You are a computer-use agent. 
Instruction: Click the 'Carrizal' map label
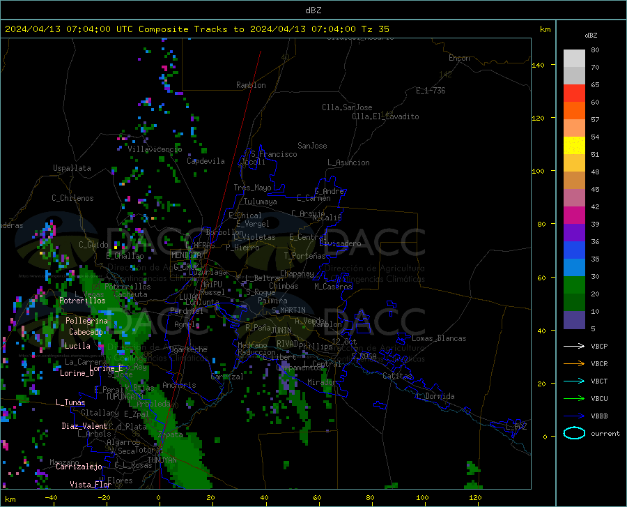click(x=226, y=377)
